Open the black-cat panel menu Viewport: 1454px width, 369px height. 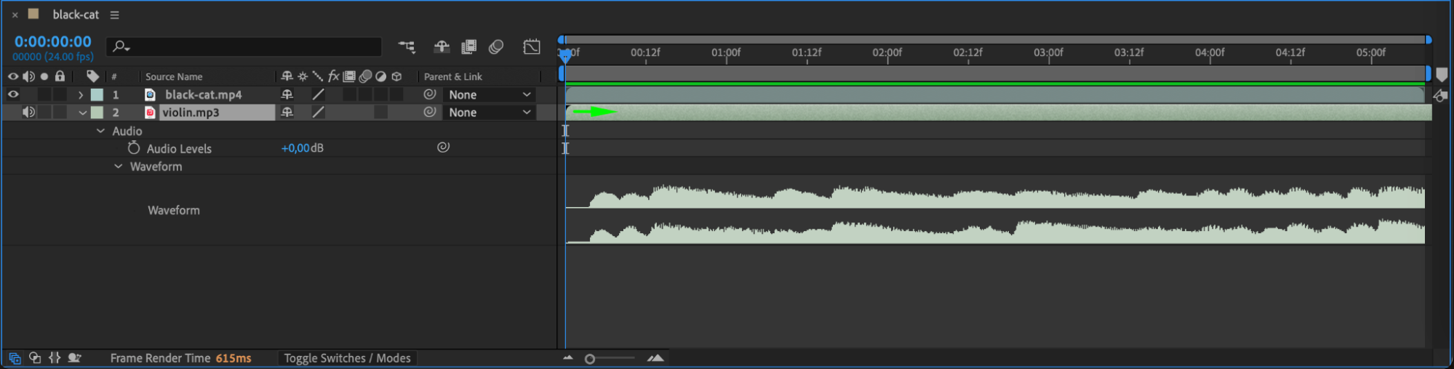[x=114, y=15]
